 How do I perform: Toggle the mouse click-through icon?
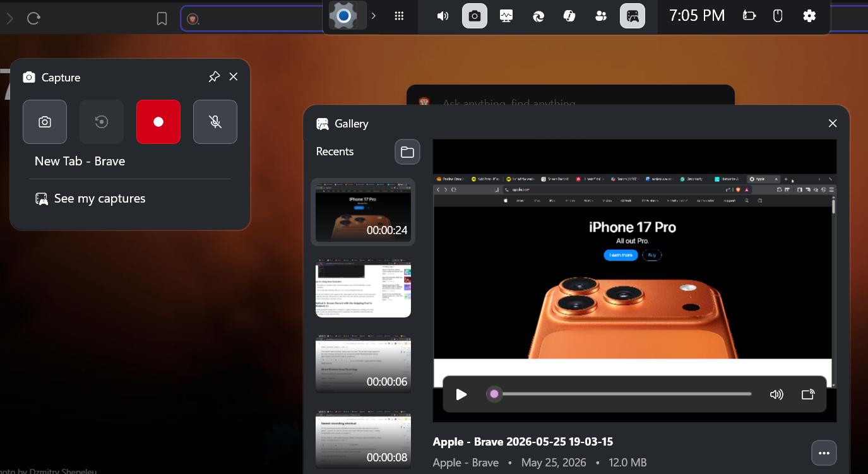pos(778,16)
